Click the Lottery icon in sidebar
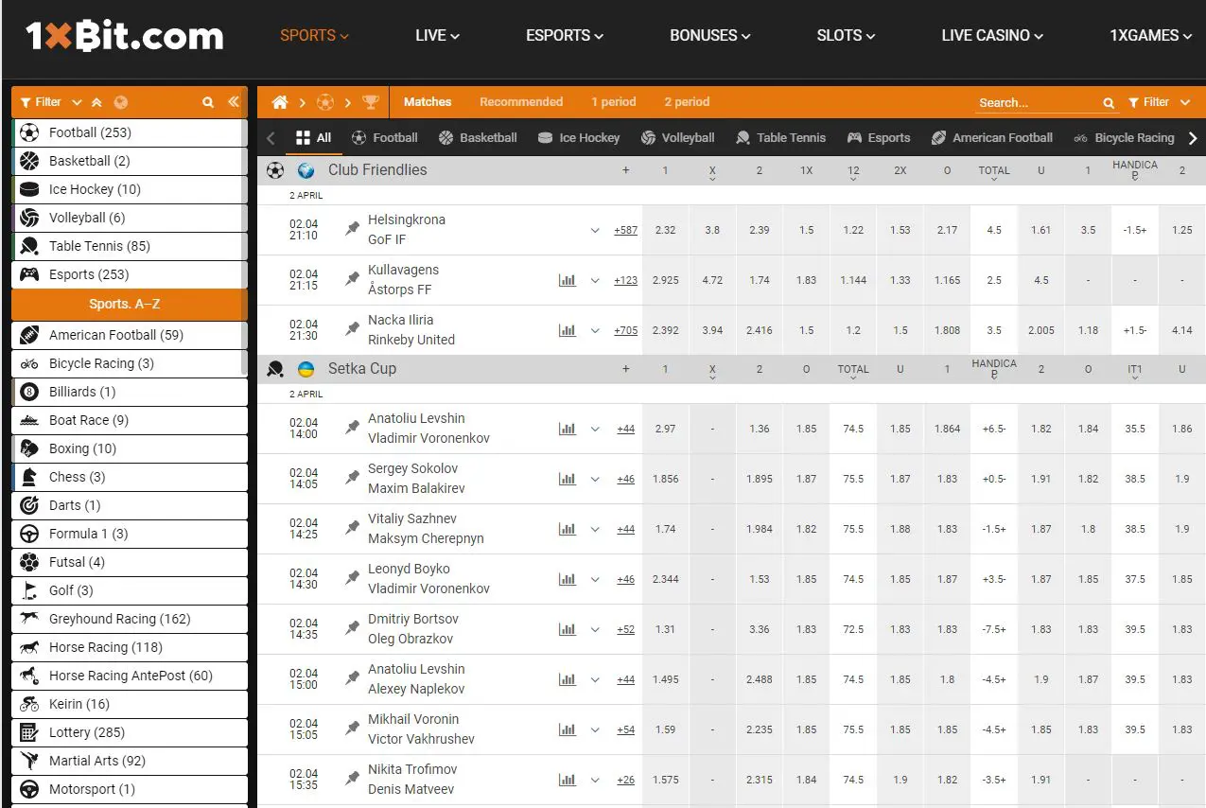1206x808 pixels. click(x=29, y=732)
